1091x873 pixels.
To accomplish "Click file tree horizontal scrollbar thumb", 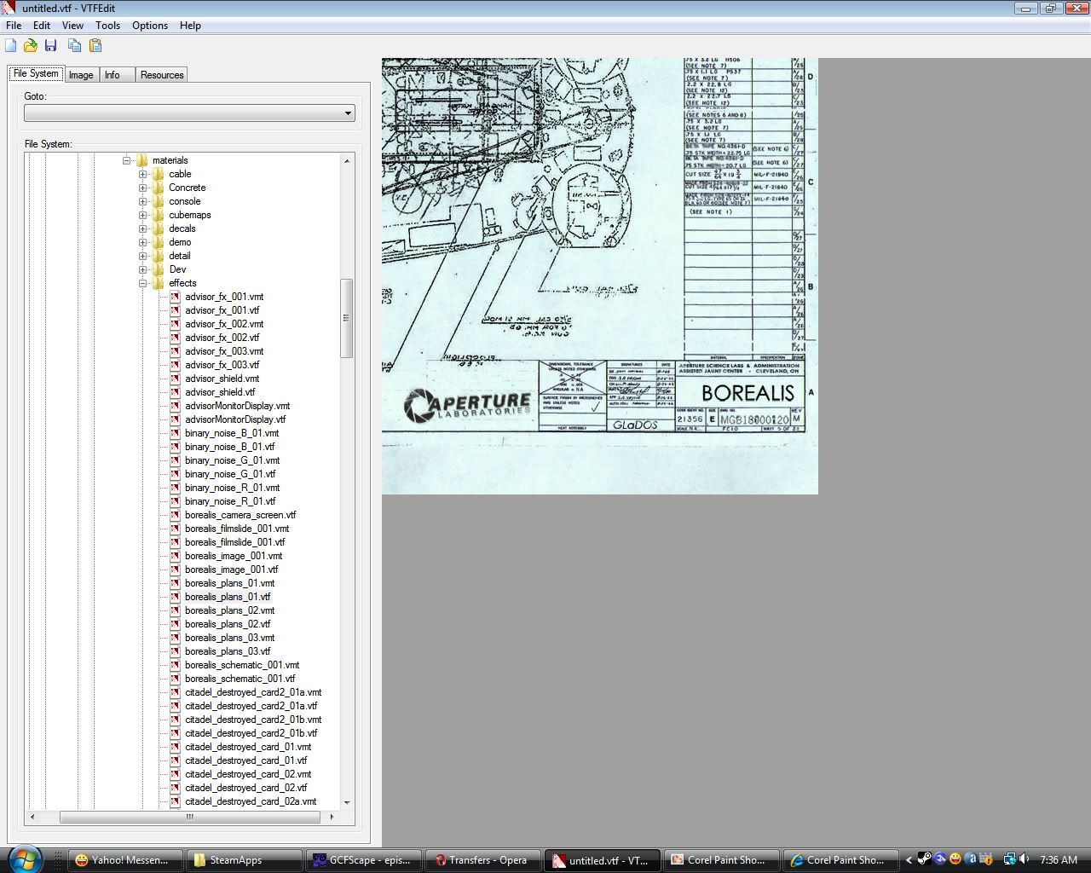I will pos(189,817).
